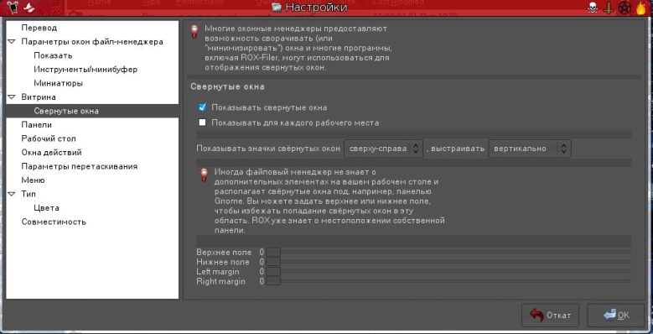Click the выстраивать label text

coord(458,149)
